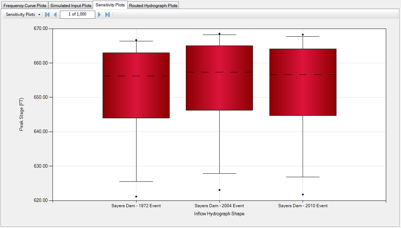Click the previous plot arrow
401x228 pixels.
click(55, 14)
